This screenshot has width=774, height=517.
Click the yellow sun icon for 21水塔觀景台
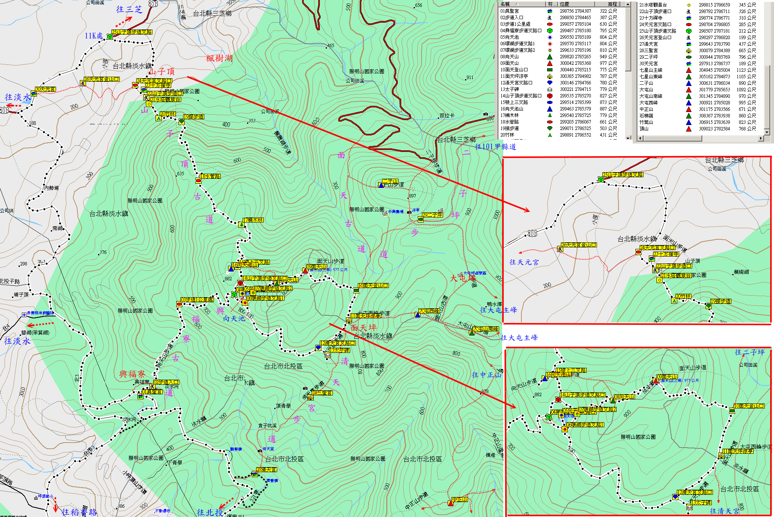[689, 5]
